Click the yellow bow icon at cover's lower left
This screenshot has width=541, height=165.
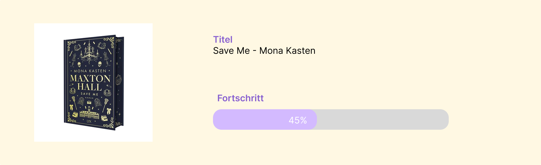[x=71, y=107]
